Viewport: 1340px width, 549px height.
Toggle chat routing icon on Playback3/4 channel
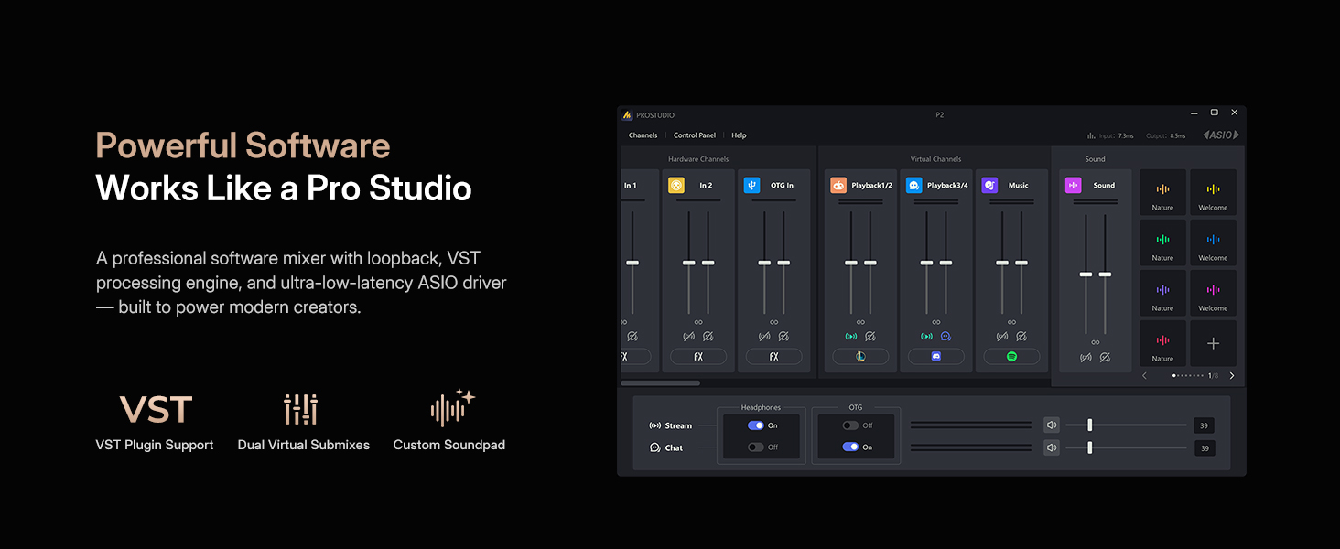946,337
